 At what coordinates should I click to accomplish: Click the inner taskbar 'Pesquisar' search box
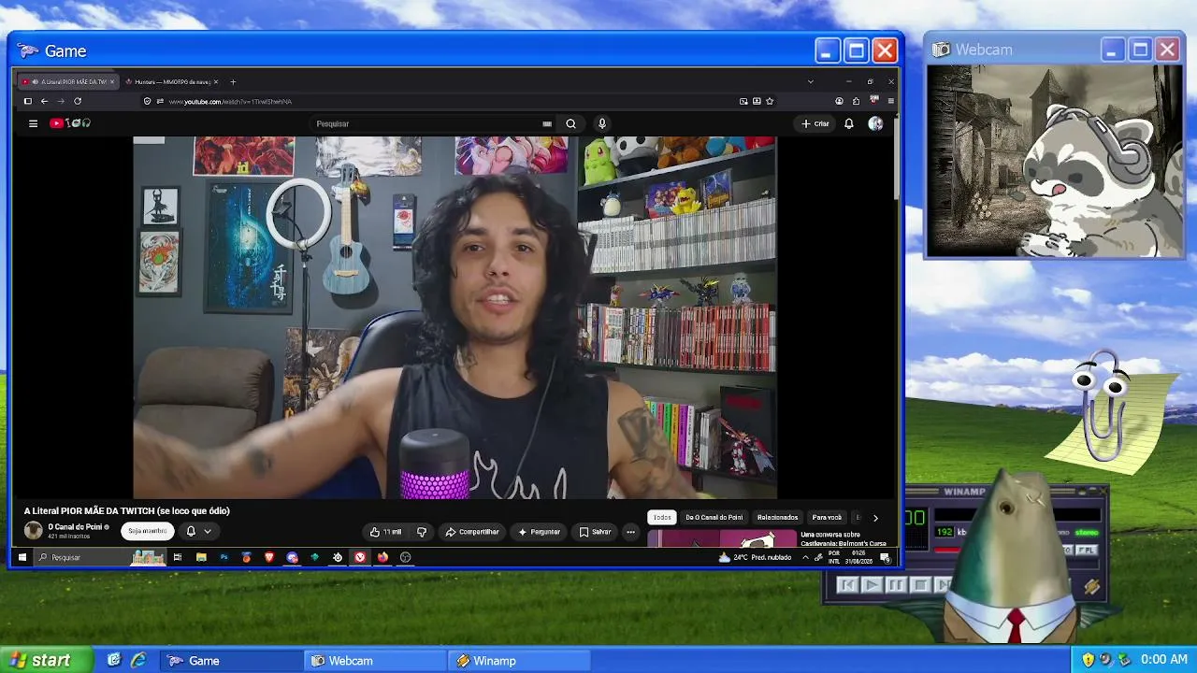(100, 557)
